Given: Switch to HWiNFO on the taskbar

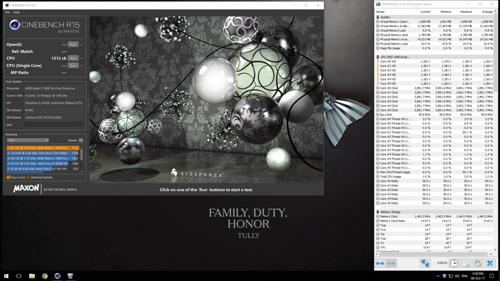Looking at the screenshot, I should pos(70,276).
